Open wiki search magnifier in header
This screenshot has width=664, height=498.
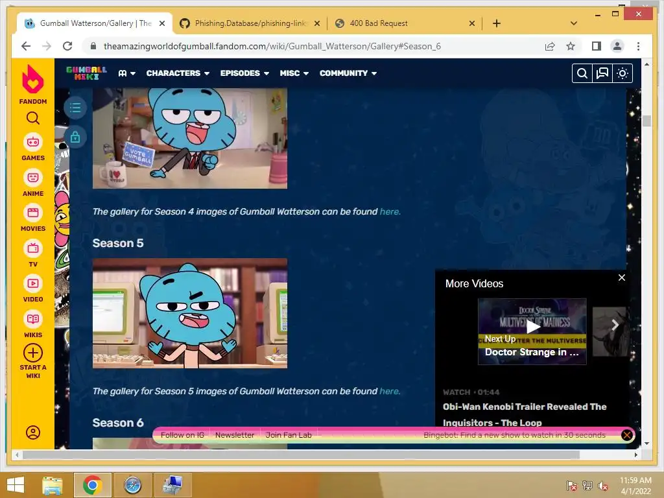pyautogui.click(x=582, y=73)
